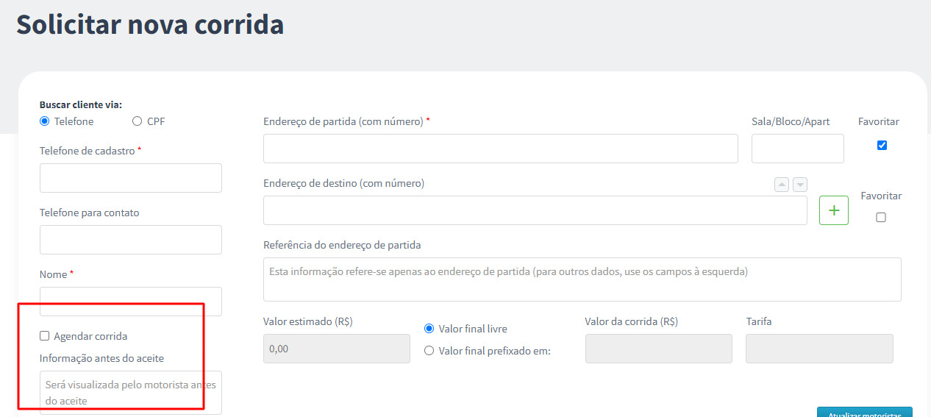Select Valor final livre option

point(429,329)
